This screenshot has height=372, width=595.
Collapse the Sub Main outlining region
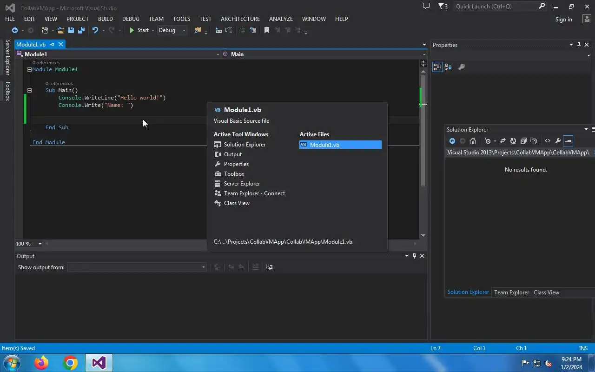click(x=29, y=90)
